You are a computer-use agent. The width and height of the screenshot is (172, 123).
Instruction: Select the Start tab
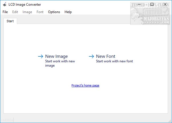tap(10, 21)
